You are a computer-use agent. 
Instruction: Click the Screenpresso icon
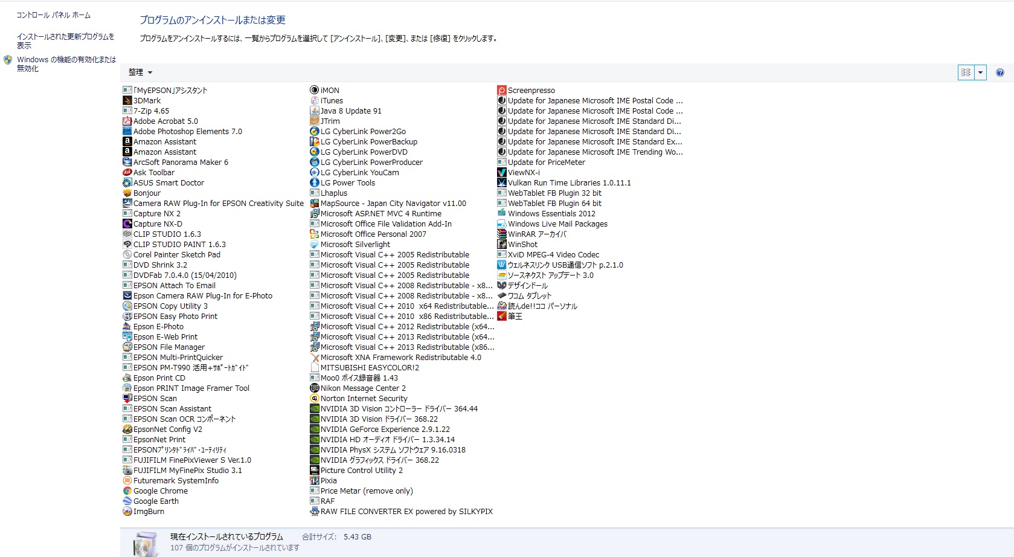coord(502,91)
